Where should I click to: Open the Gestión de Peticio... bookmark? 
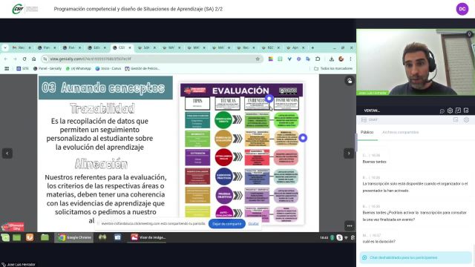coord(142,69)
